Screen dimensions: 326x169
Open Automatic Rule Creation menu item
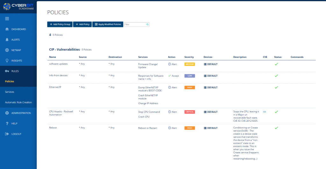[x=18, y=102]
